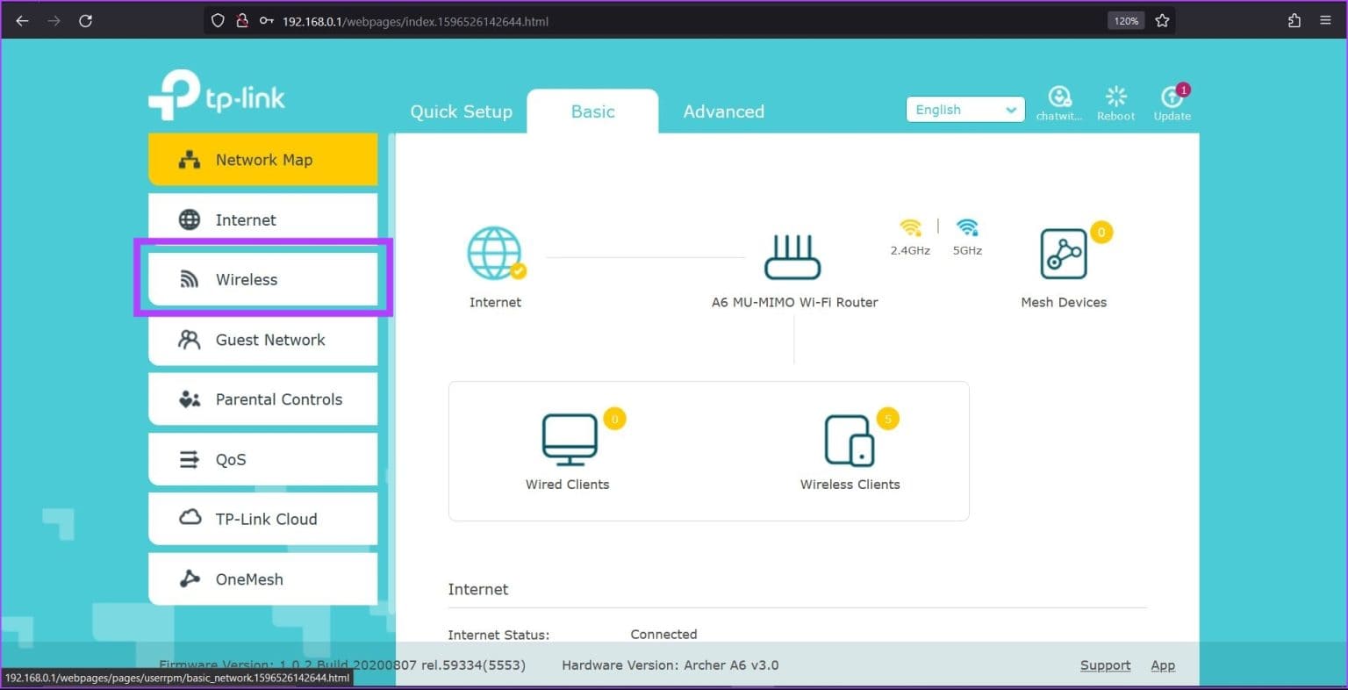Expand the English language dropdown
Viewport: 1348px width, 690px height.
coord(964,110)
